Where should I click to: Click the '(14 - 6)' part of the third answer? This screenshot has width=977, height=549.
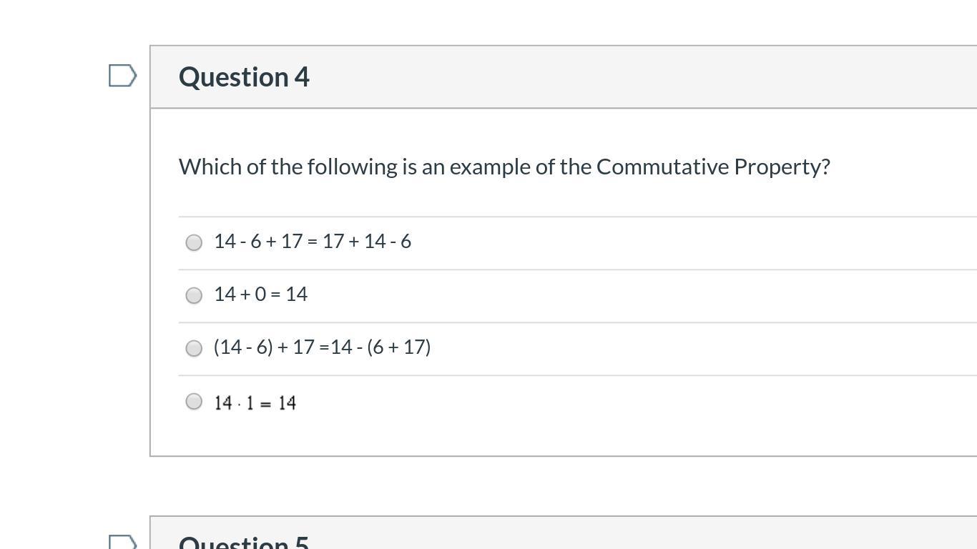tap(243, 347)
